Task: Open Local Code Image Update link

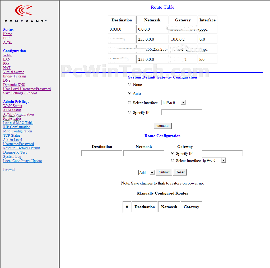Action: point(22,161)
